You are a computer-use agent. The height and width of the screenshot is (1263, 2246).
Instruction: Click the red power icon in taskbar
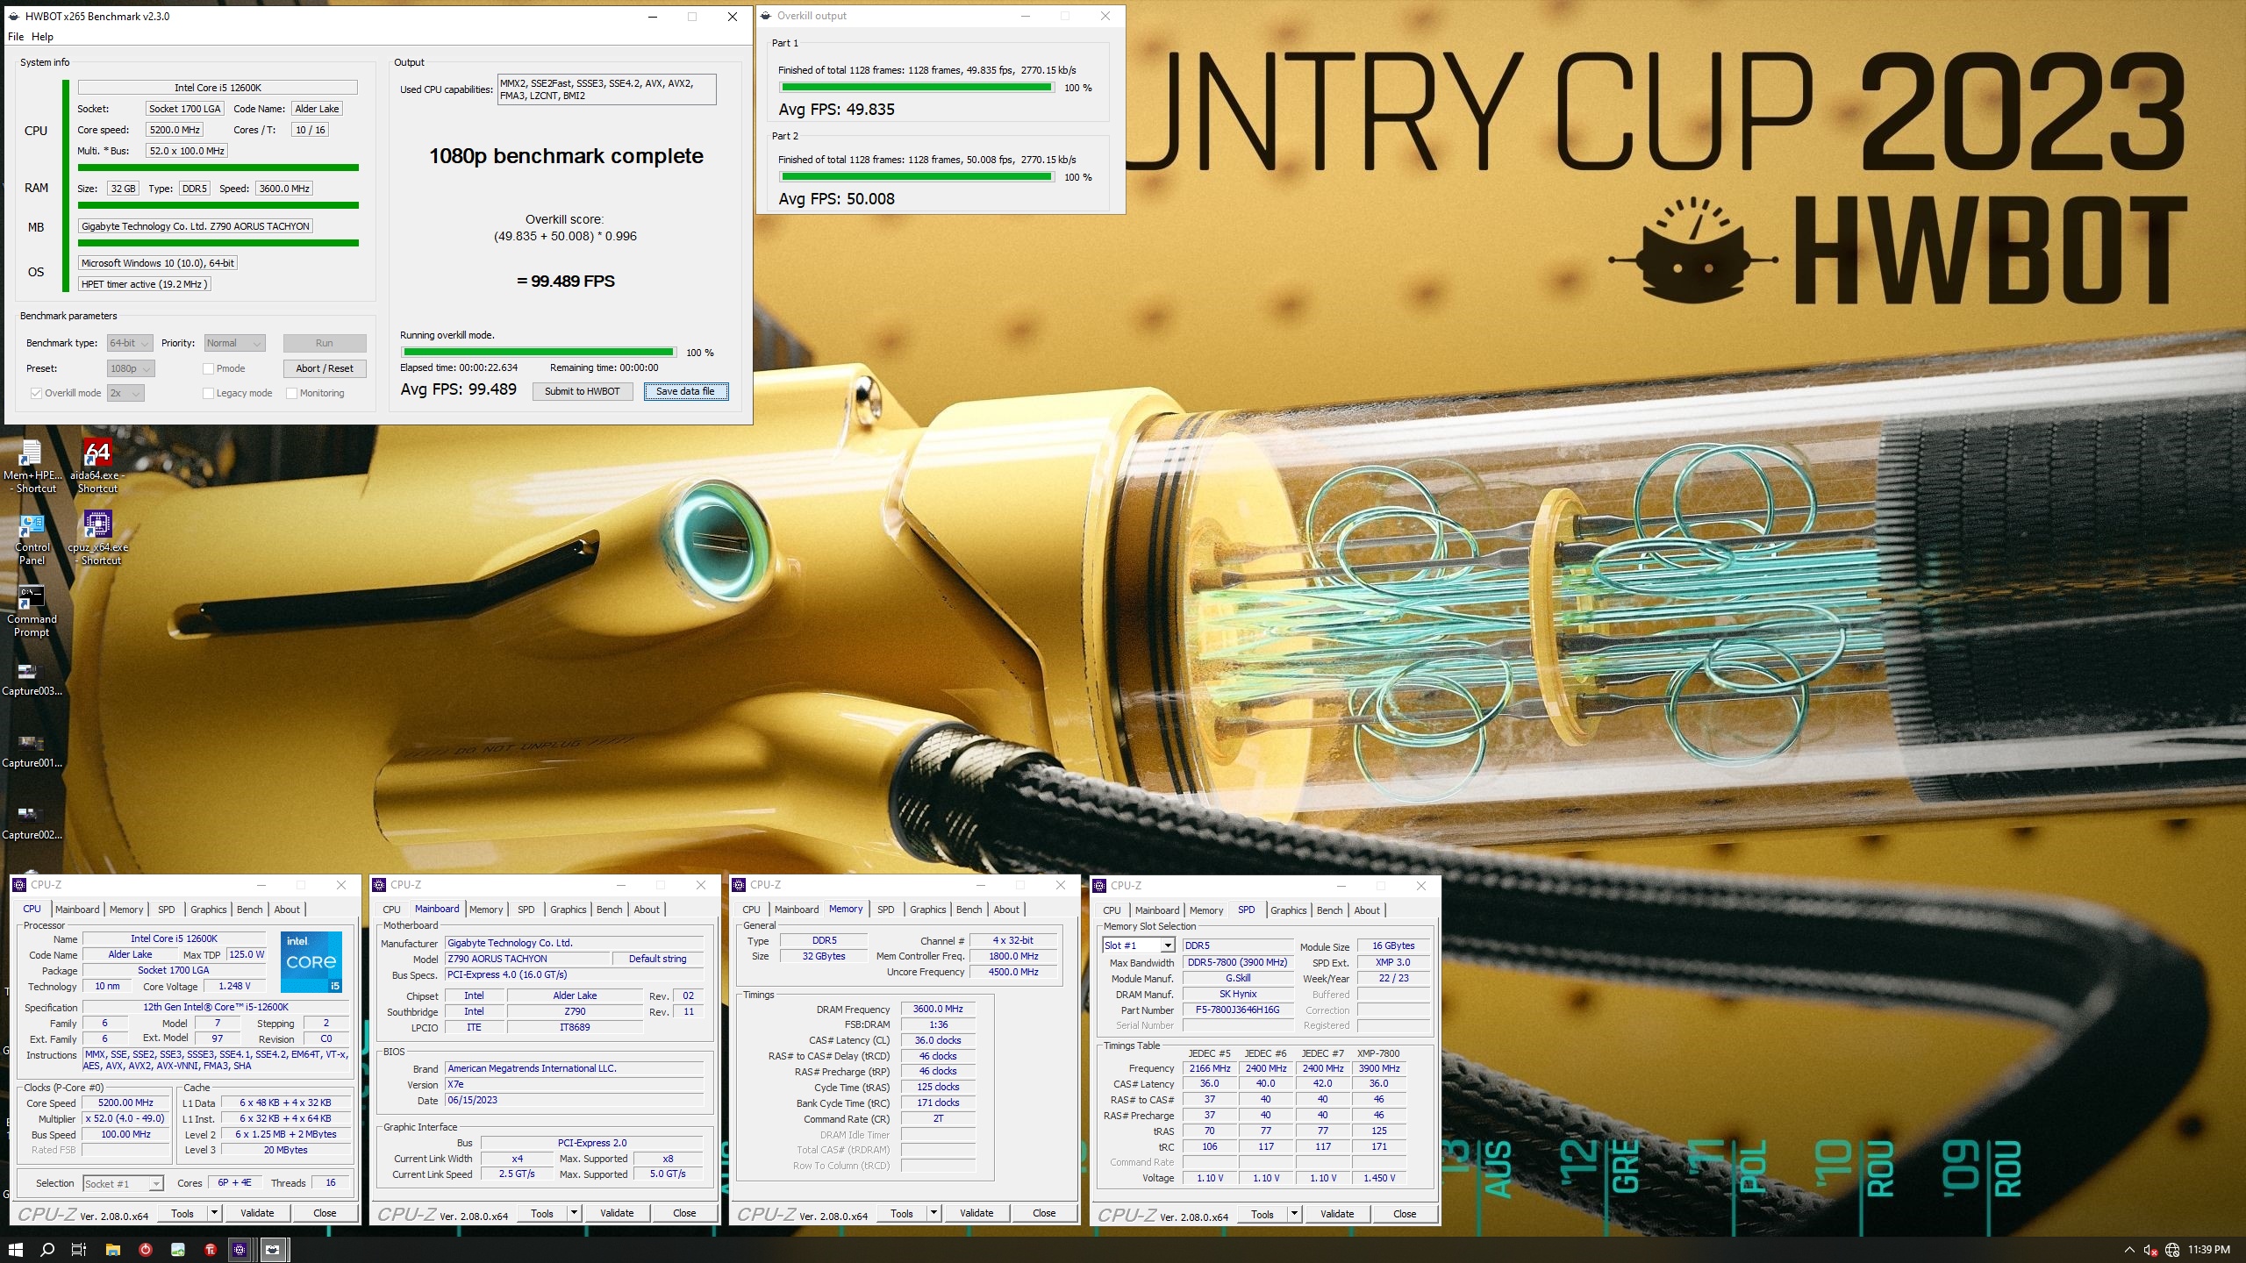146,1249
